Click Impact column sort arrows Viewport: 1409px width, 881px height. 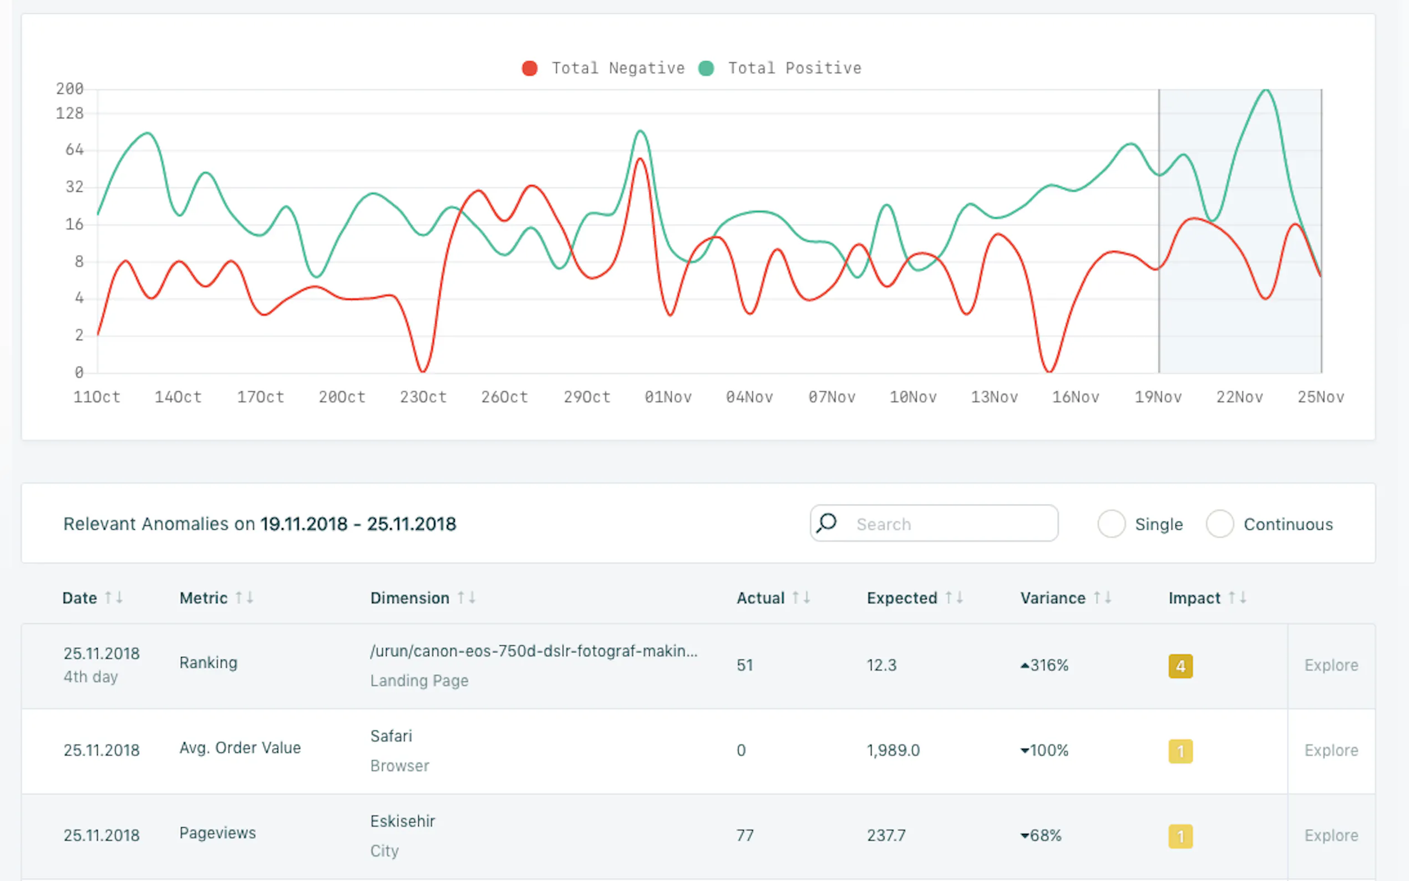coord(1238,598)
